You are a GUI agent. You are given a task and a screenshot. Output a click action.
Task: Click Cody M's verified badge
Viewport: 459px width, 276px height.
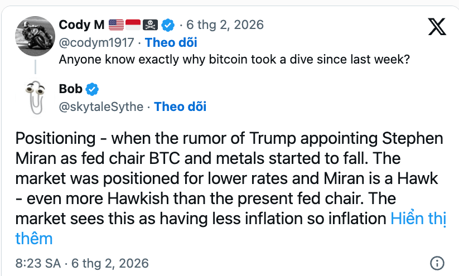point(168,25)
